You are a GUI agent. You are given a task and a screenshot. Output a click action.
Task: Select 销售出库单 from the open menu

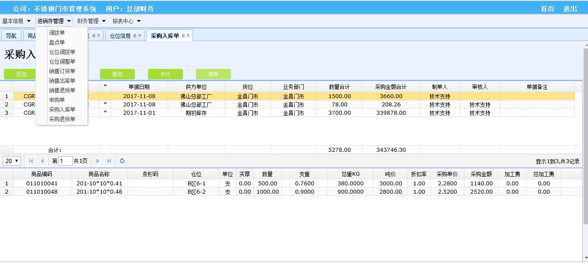pos(62,81)
